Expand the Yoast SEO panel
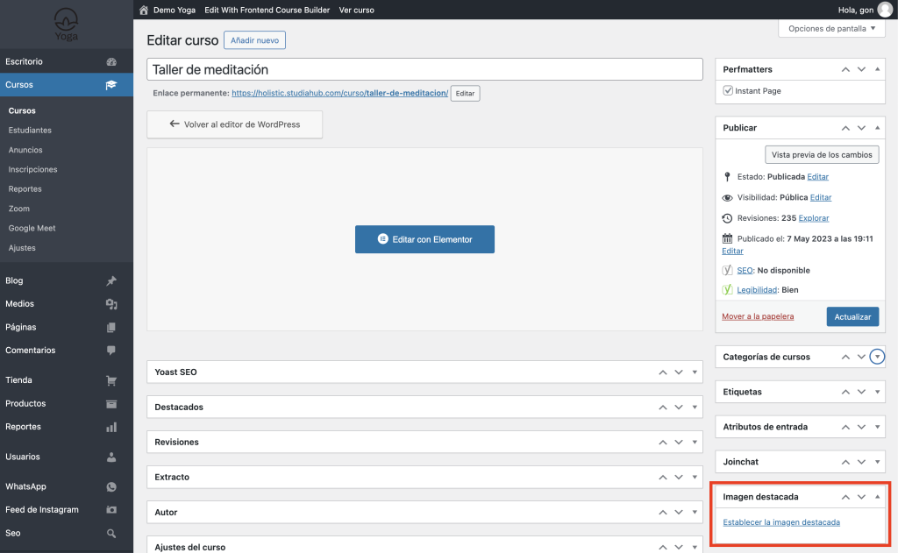This screenshot has width=898, height=553. (695, 372)
